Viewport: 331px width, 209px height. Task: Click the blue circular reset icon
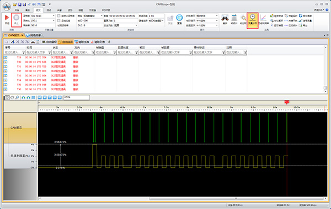[179, 18]
